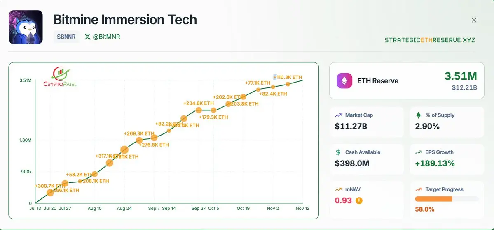Click the Ethereum logo in ETH Reserve
The image size is (494, 230).
(x=345, y=81)
